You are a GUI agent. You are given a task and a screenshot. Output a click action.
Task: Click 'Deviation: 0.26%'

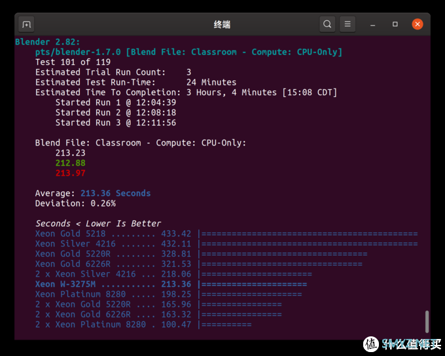point(75,204)
